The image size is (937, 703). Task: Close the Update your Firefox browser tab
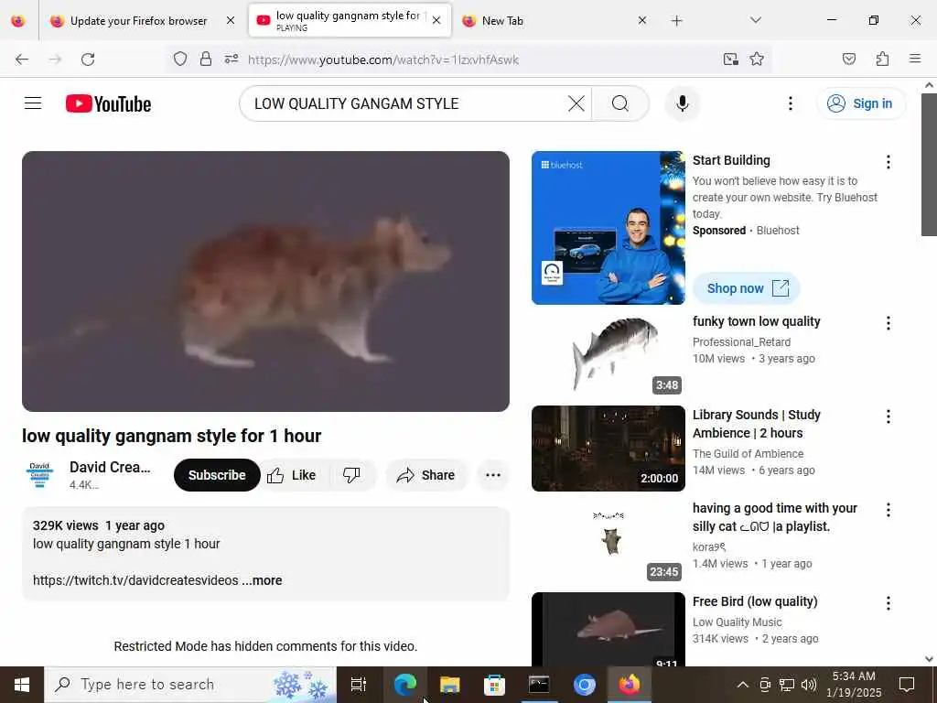click(x=231, y=21)
